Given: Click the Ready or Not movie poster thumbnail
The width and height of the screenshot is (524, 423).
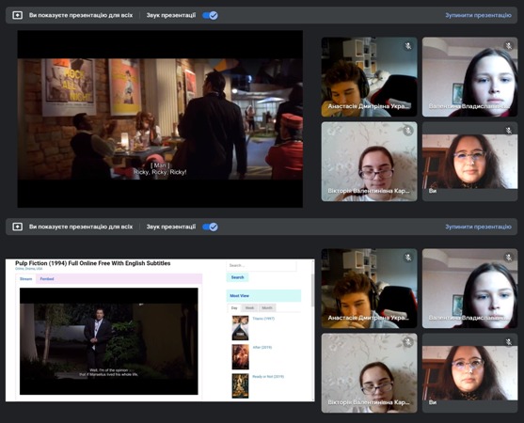Looking at the screenshot, I should [x=240, y=386].
